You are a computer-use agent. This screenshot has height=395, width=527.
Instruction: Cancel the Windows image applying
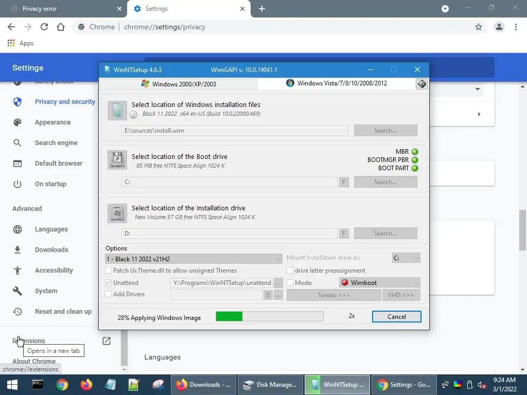pyautogui.click(x=397, y=317)
